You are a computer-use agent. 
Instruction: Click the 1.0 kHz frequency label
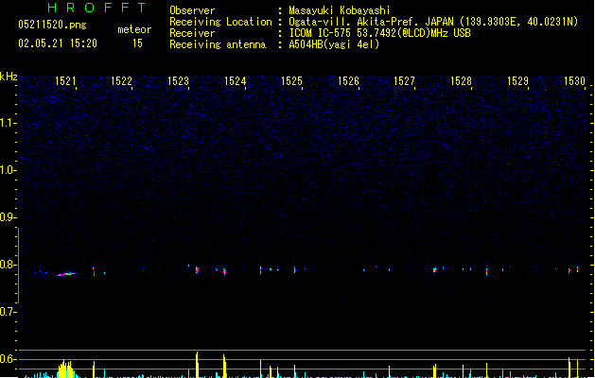[x=8, y=170]
